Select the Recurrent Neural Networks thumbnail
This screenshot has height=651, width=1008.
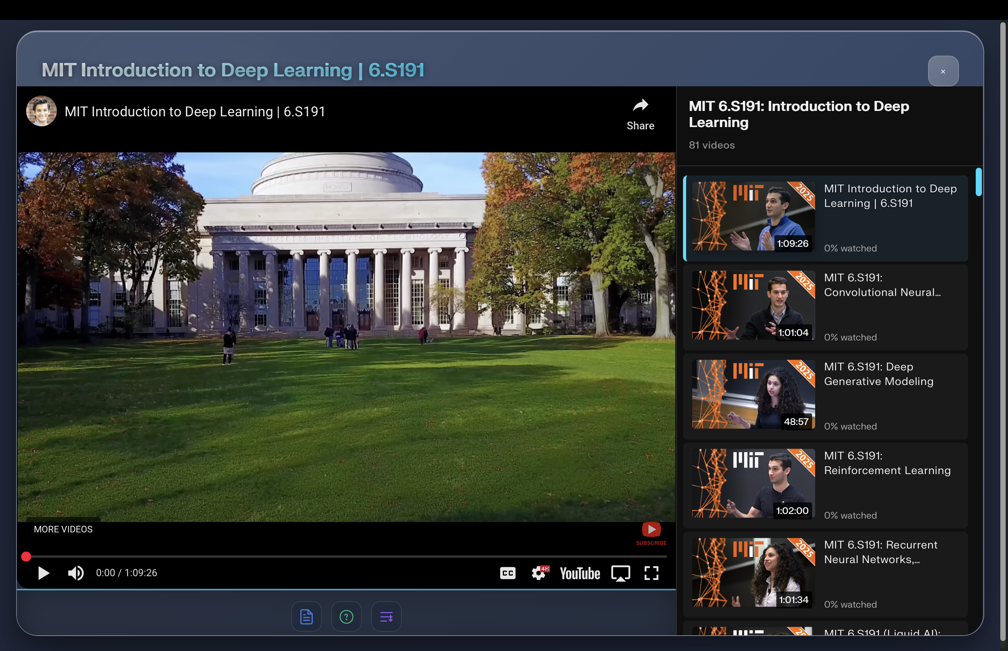click(753, 572)
